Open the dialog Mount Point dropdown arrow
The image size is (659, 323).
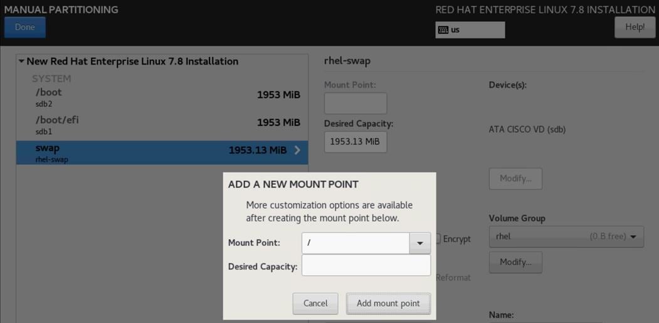[420, 243]
